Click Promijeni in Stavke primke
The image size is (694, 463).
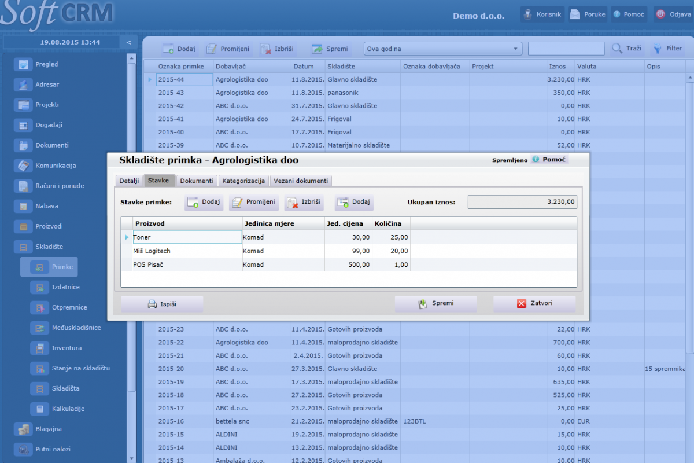click(253, 202)
